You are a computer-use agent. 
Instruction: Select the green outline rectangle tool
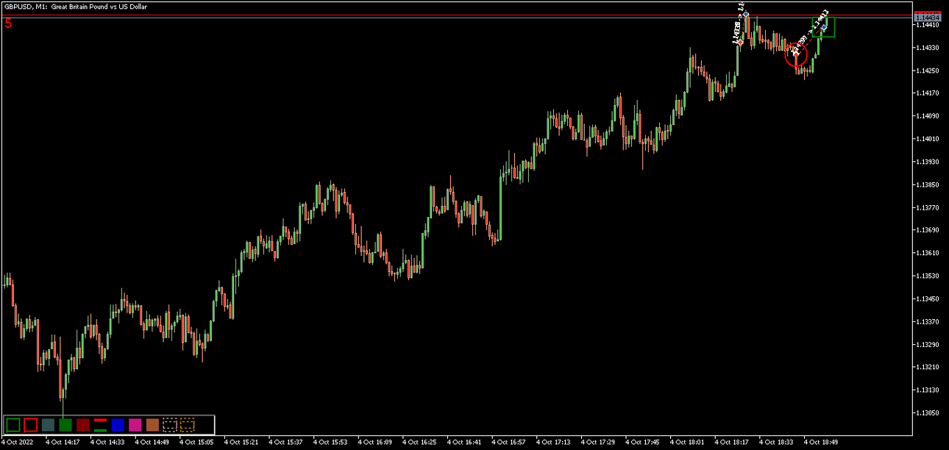[x=13, y=424]
